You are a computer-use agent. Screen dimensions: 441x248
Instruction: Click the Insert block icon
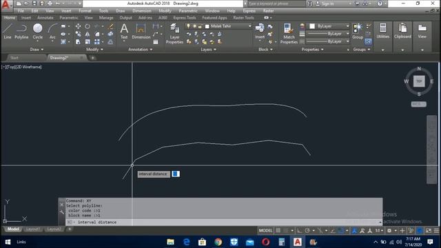[x=260, y=31]
